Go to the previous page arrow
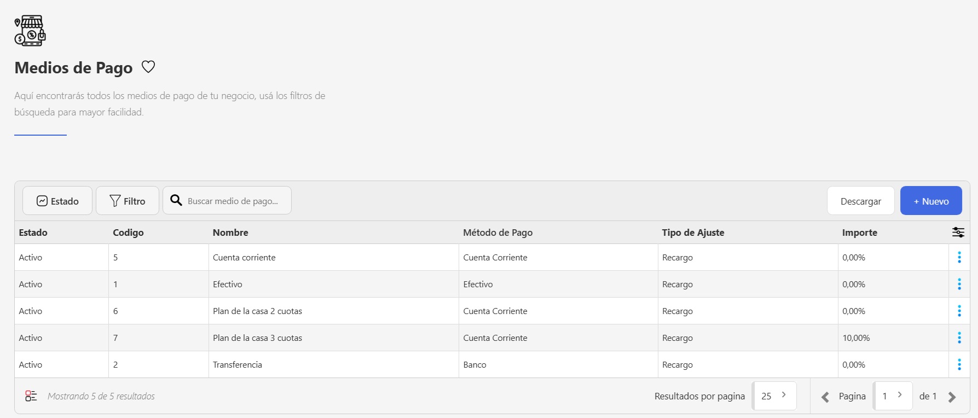Viewport: 978px width, 418px height. [x=825, y=397]
